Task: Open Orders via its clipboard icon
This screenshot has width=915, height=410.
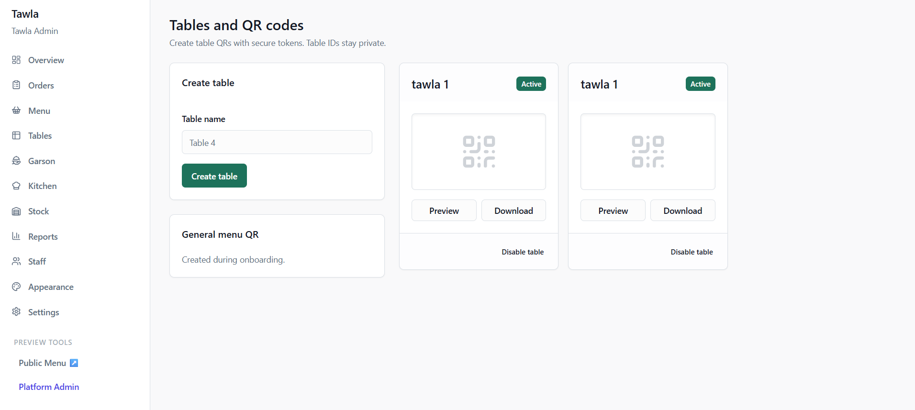Action: [16, 85]
